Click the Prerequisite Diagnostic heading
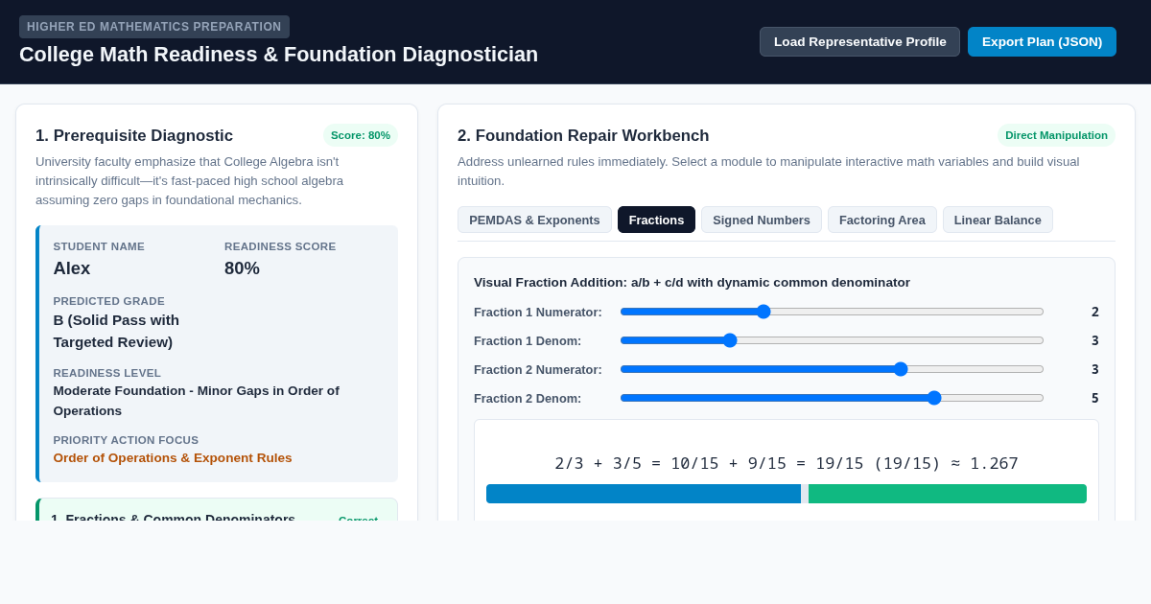The height and width of the screenshot is (604, 1151). tap(134, 136)
